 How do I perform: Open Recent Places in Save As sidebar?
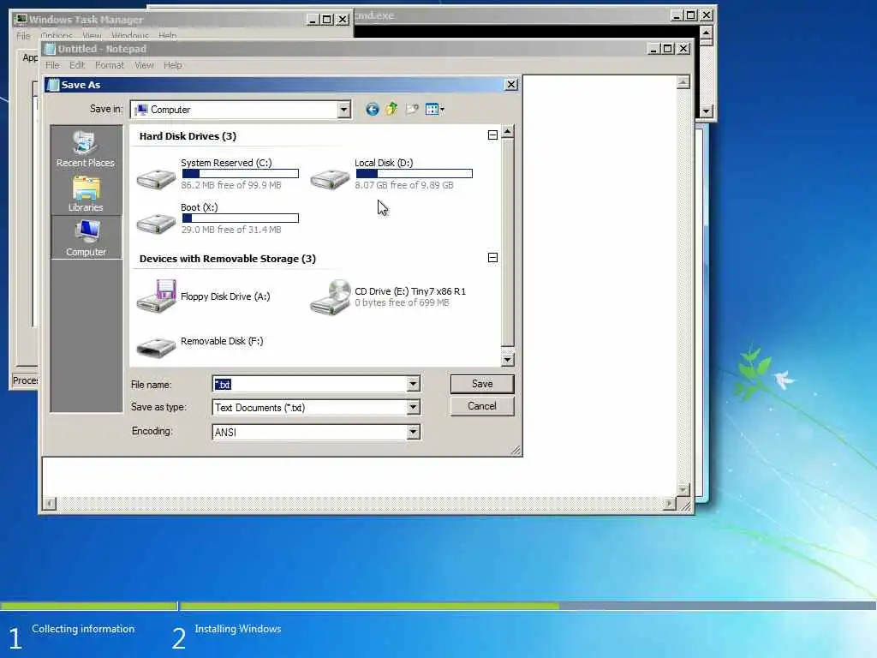pyautogui.click(x=86, y=149)
